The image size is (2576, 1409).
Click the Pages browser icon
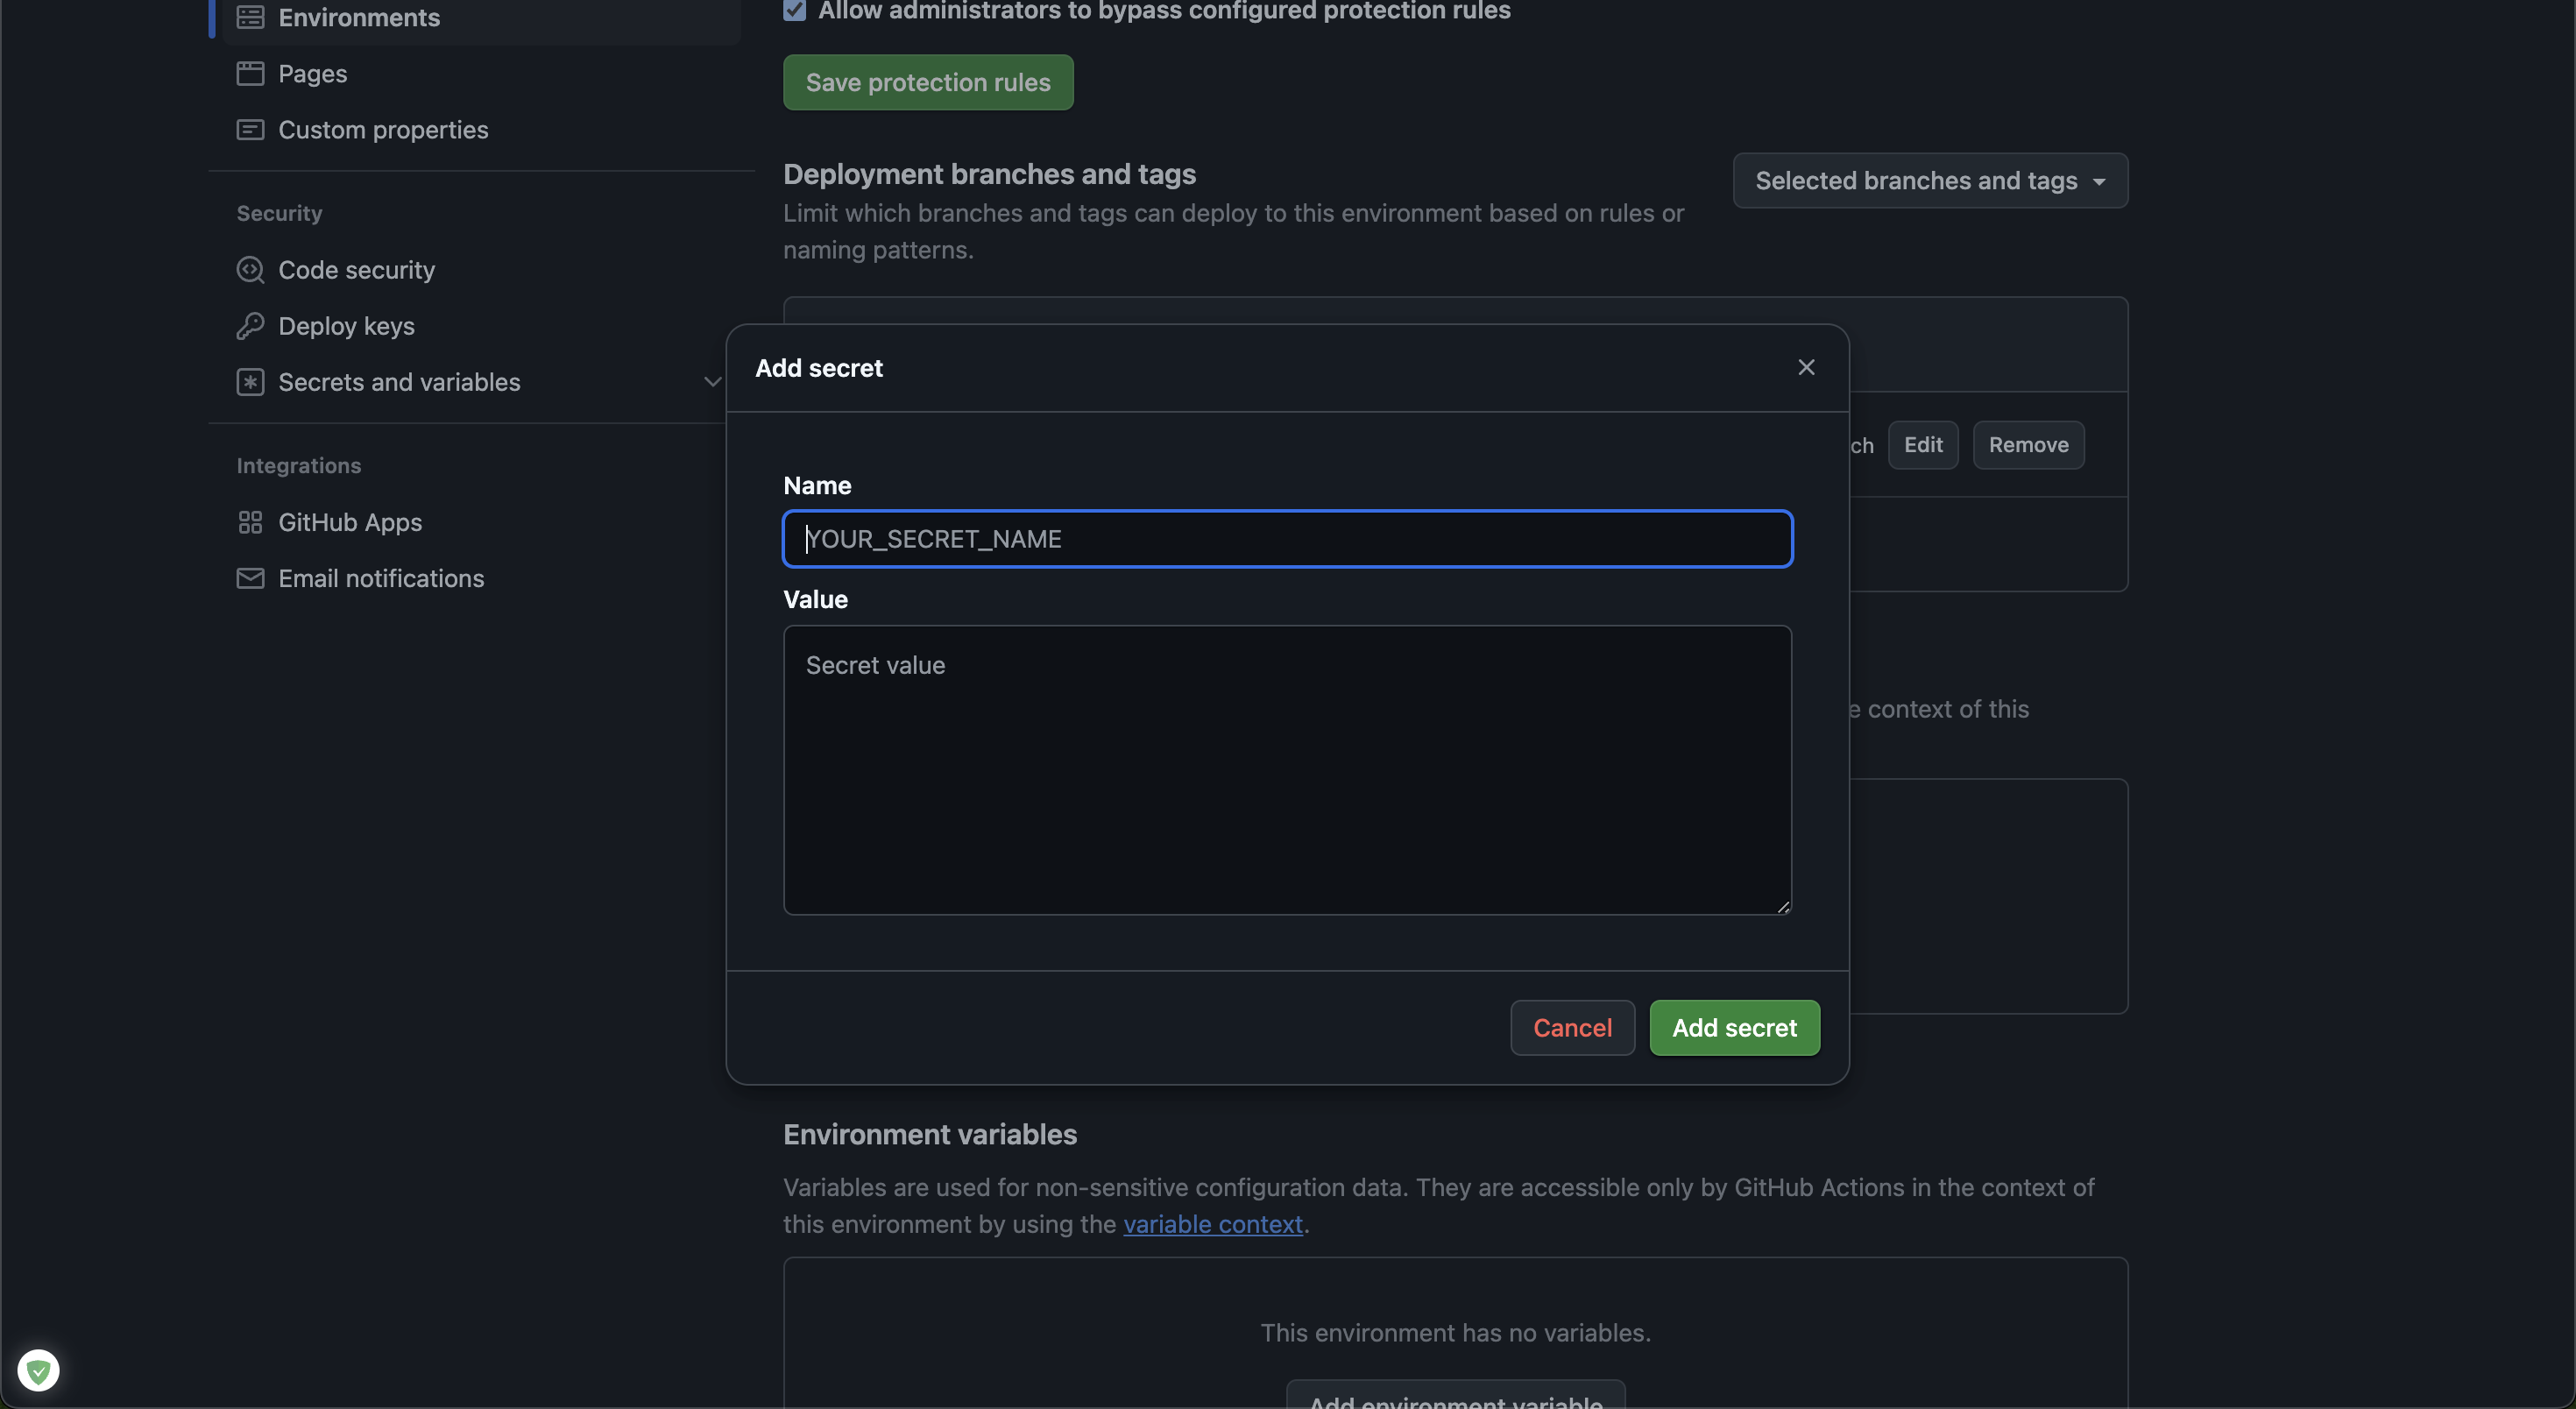(x=250, y=73)
